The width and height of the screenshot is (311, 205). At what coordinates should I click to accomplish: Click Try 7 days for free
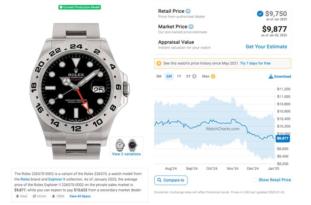tap(255, 63)
